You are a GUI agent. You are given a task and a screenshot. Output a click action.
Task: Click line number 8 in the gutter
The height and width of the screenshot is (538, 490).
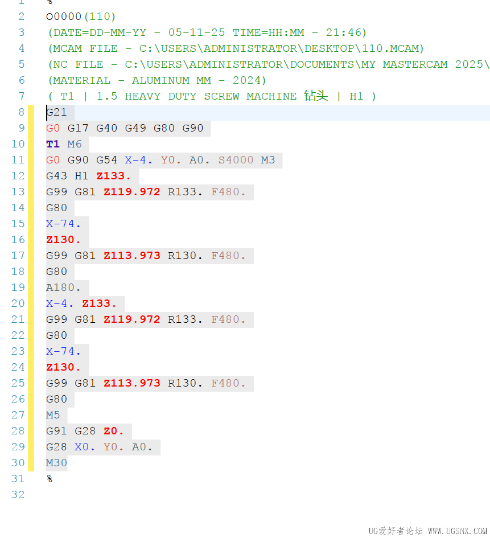tap(21, 112)
